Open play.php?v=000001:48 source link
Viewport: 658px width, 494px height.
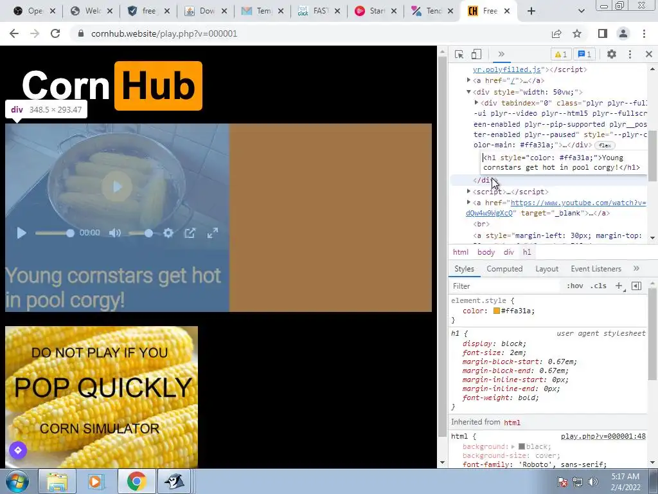click(603, 437)
